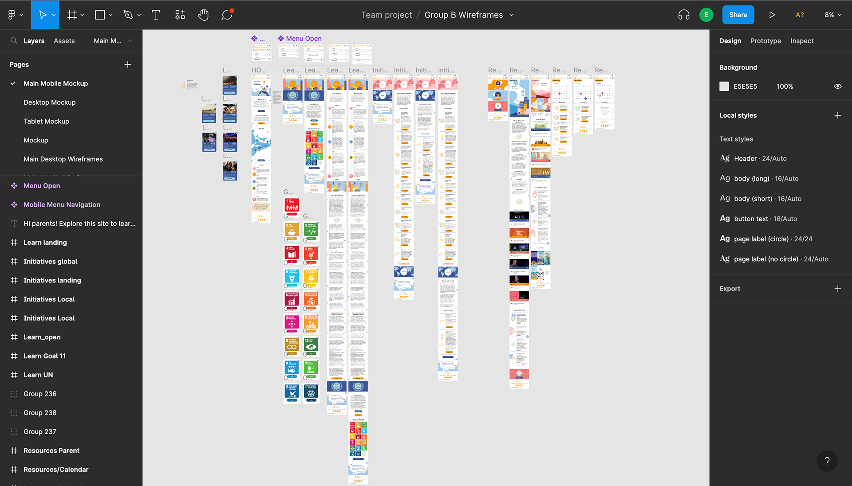852x486 pixels.
Task: Select the Pen tool
Action: tap(128, 15)
